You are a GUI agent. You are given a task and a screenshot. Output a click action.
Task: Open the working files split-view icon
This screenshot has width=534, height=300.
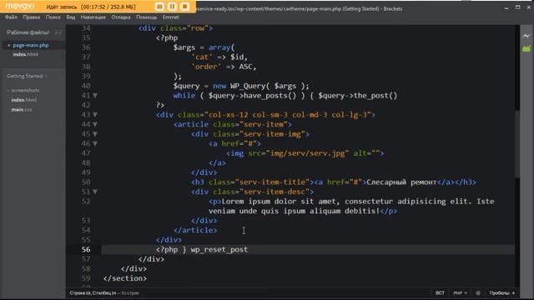pos(58,32)
